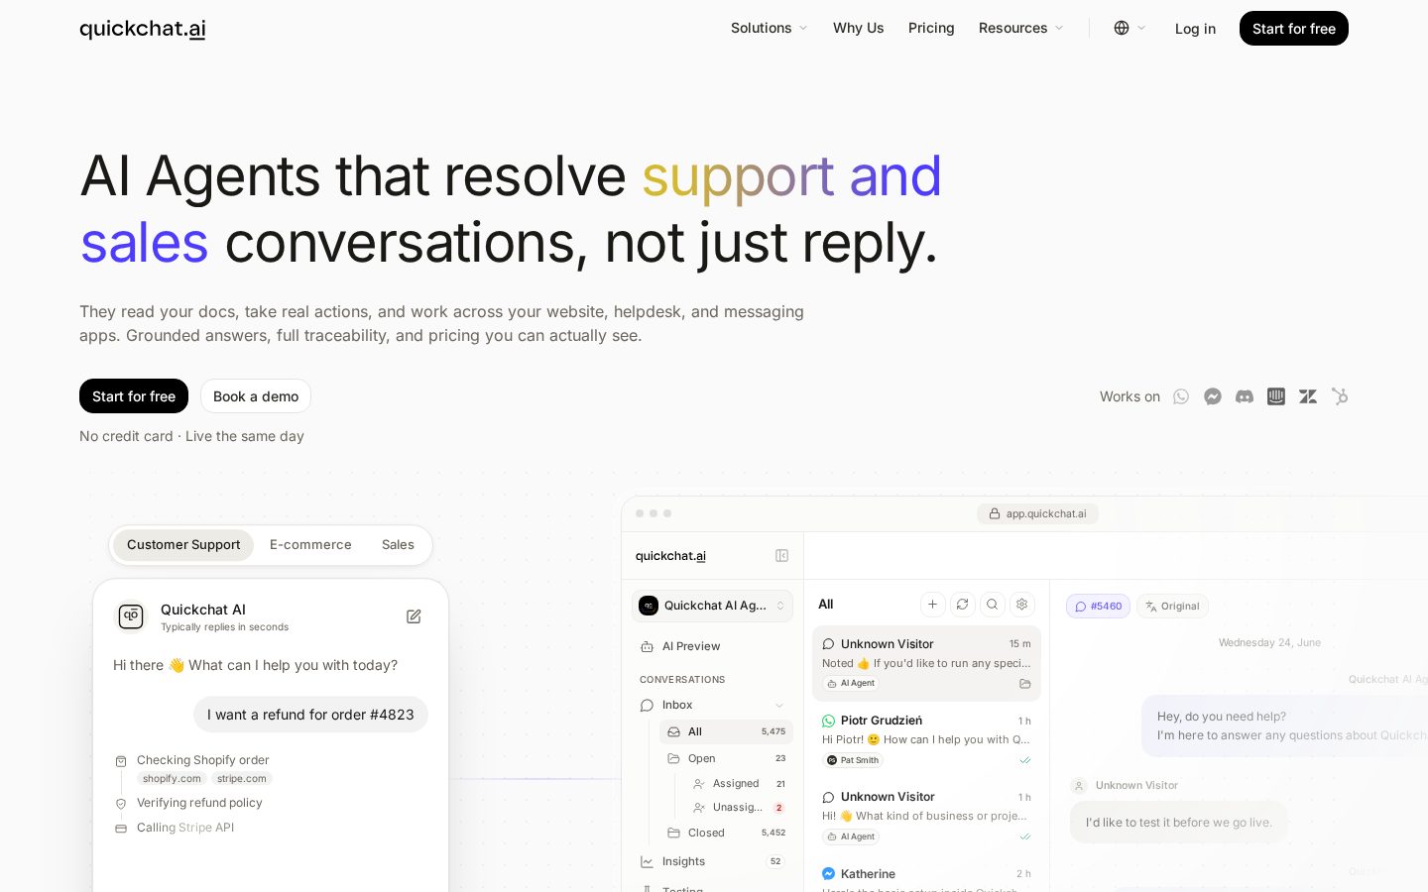Viewport: 1428px width, 892px height.
Task: Click the Calling Stripe API card icon
Action: pyautogui.click(x=121, y=829)
